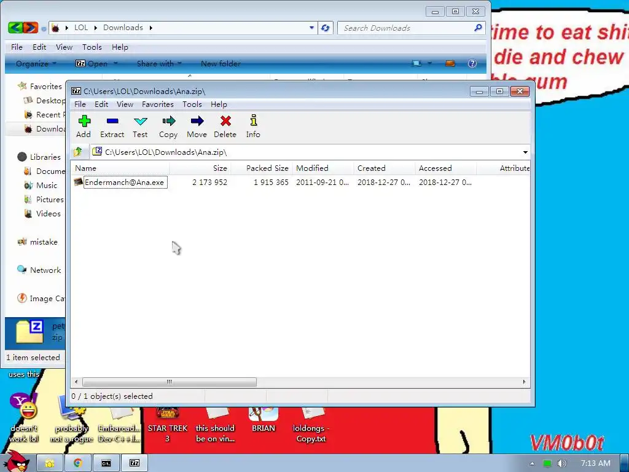
Task: Open 7-Zip Favorites menu
Action: tap(158, 104)
